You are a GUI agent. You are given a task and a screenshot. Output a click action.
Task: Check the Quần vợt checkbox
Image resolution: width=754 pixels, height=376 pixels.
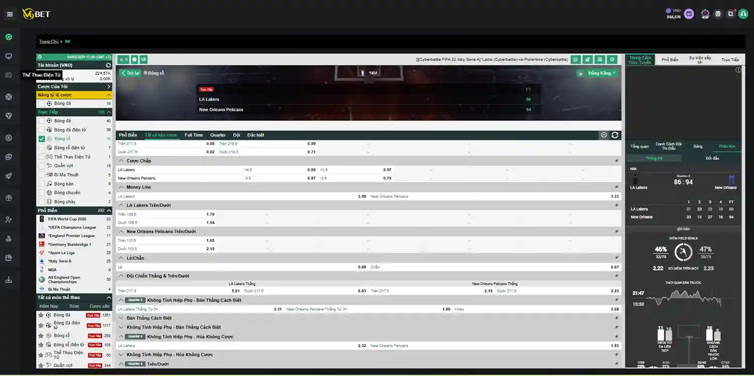(42, 166)
